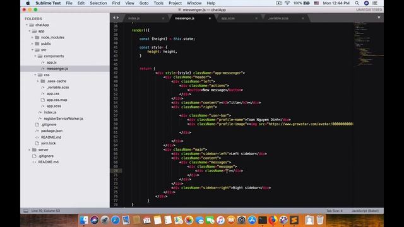Open Wi-Fi status menu
Screen dimensions: 404x227
coord(287,3)
